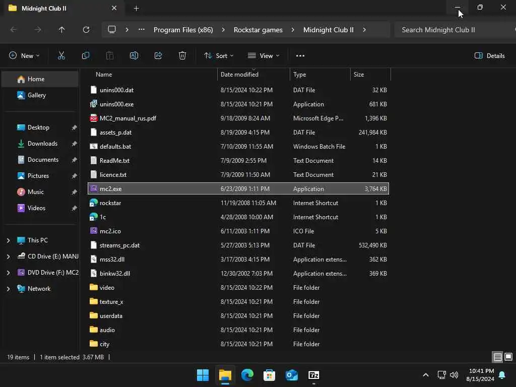Open the Sort dropdown menu
This screenshot has width=516, height=387.
pyautogui.click(x=219, y=55)
